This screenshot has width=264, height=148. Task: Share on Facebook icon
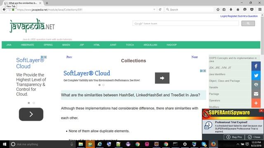tap(256, 66)
